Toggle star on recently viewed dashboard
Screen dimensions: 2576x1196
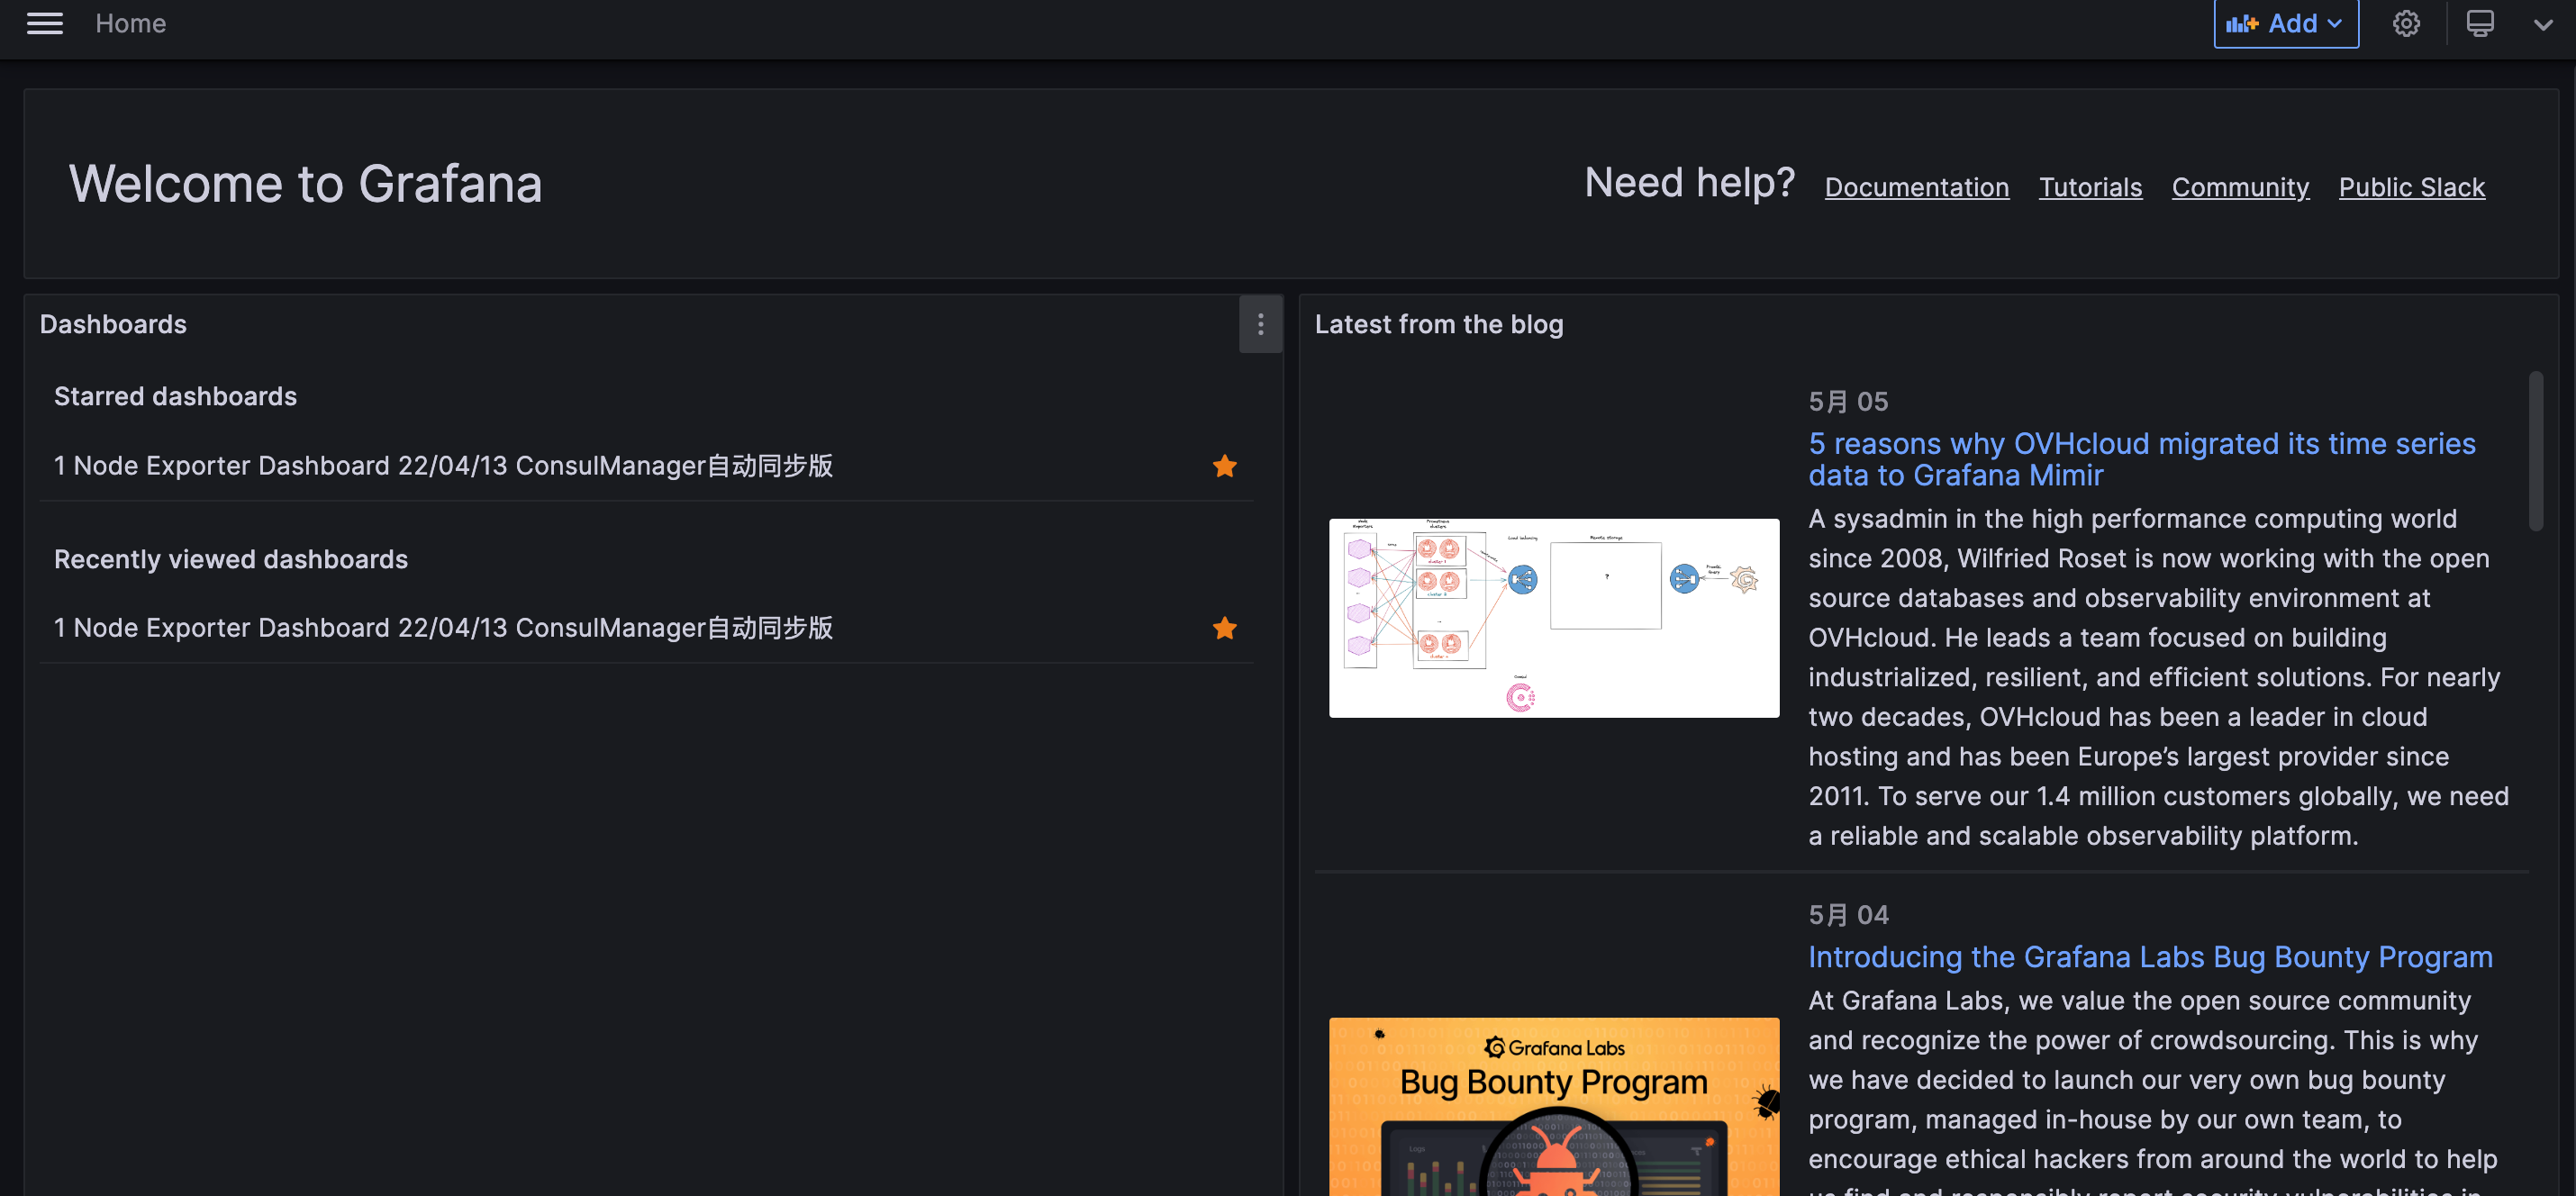(x=1224, y=628)
